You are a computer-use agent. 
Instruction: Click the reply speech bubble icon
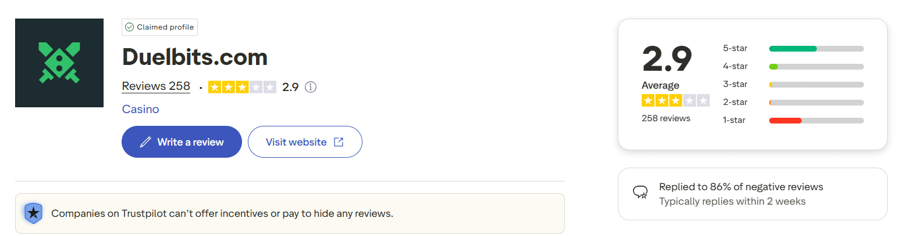pos(641,193)
